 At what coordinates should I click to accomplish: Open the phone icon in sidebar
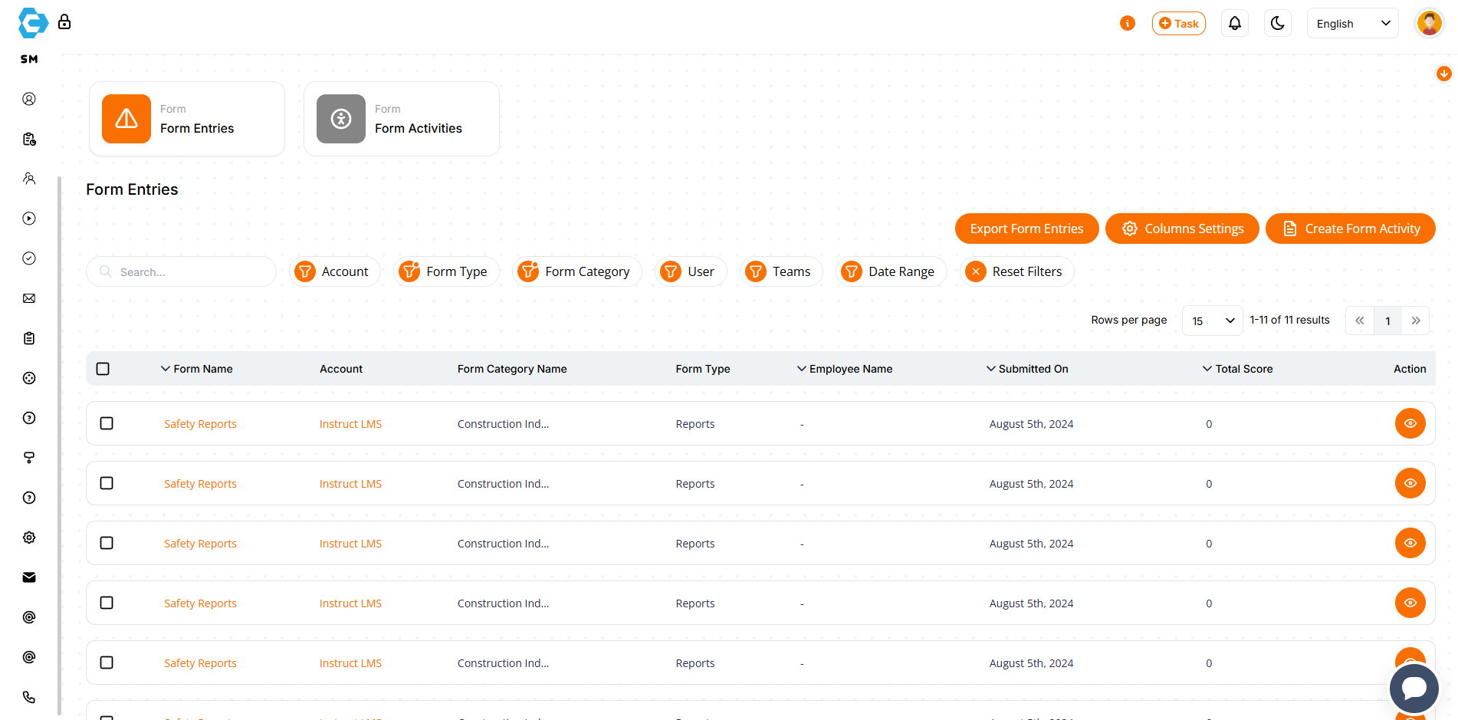(x=29, y=697)
